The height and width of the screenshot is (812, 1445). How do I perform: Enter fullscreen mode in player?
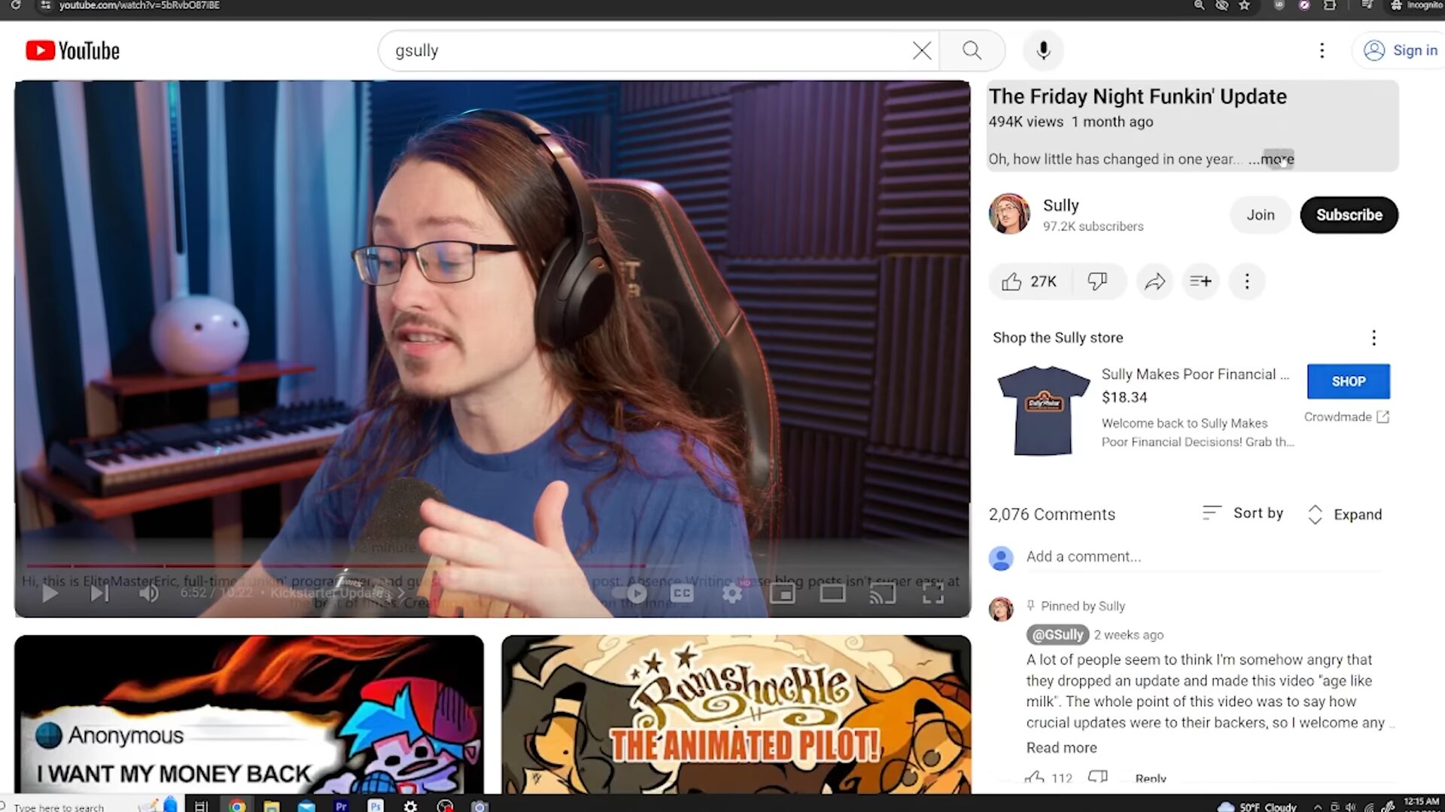coord(933,594)
